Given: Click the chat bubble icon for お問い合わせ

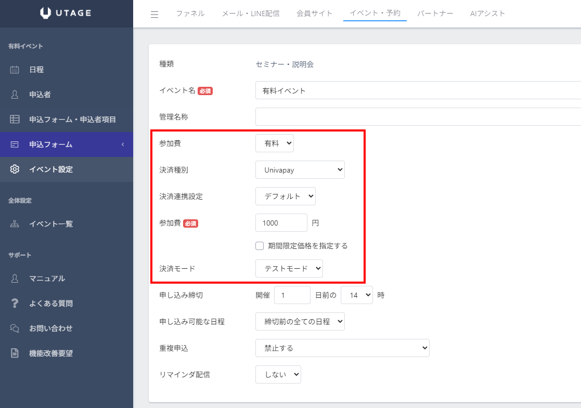Looking at the screenshot, I should click(15, 328).
